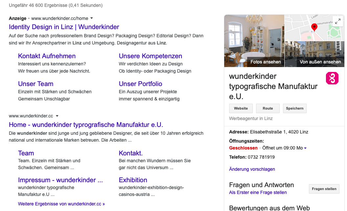The width and height of the screenshot is (347, 211).
Task: Open the Von außen ansehen street view
Action: pyautogui.click(x=320, y=62)
